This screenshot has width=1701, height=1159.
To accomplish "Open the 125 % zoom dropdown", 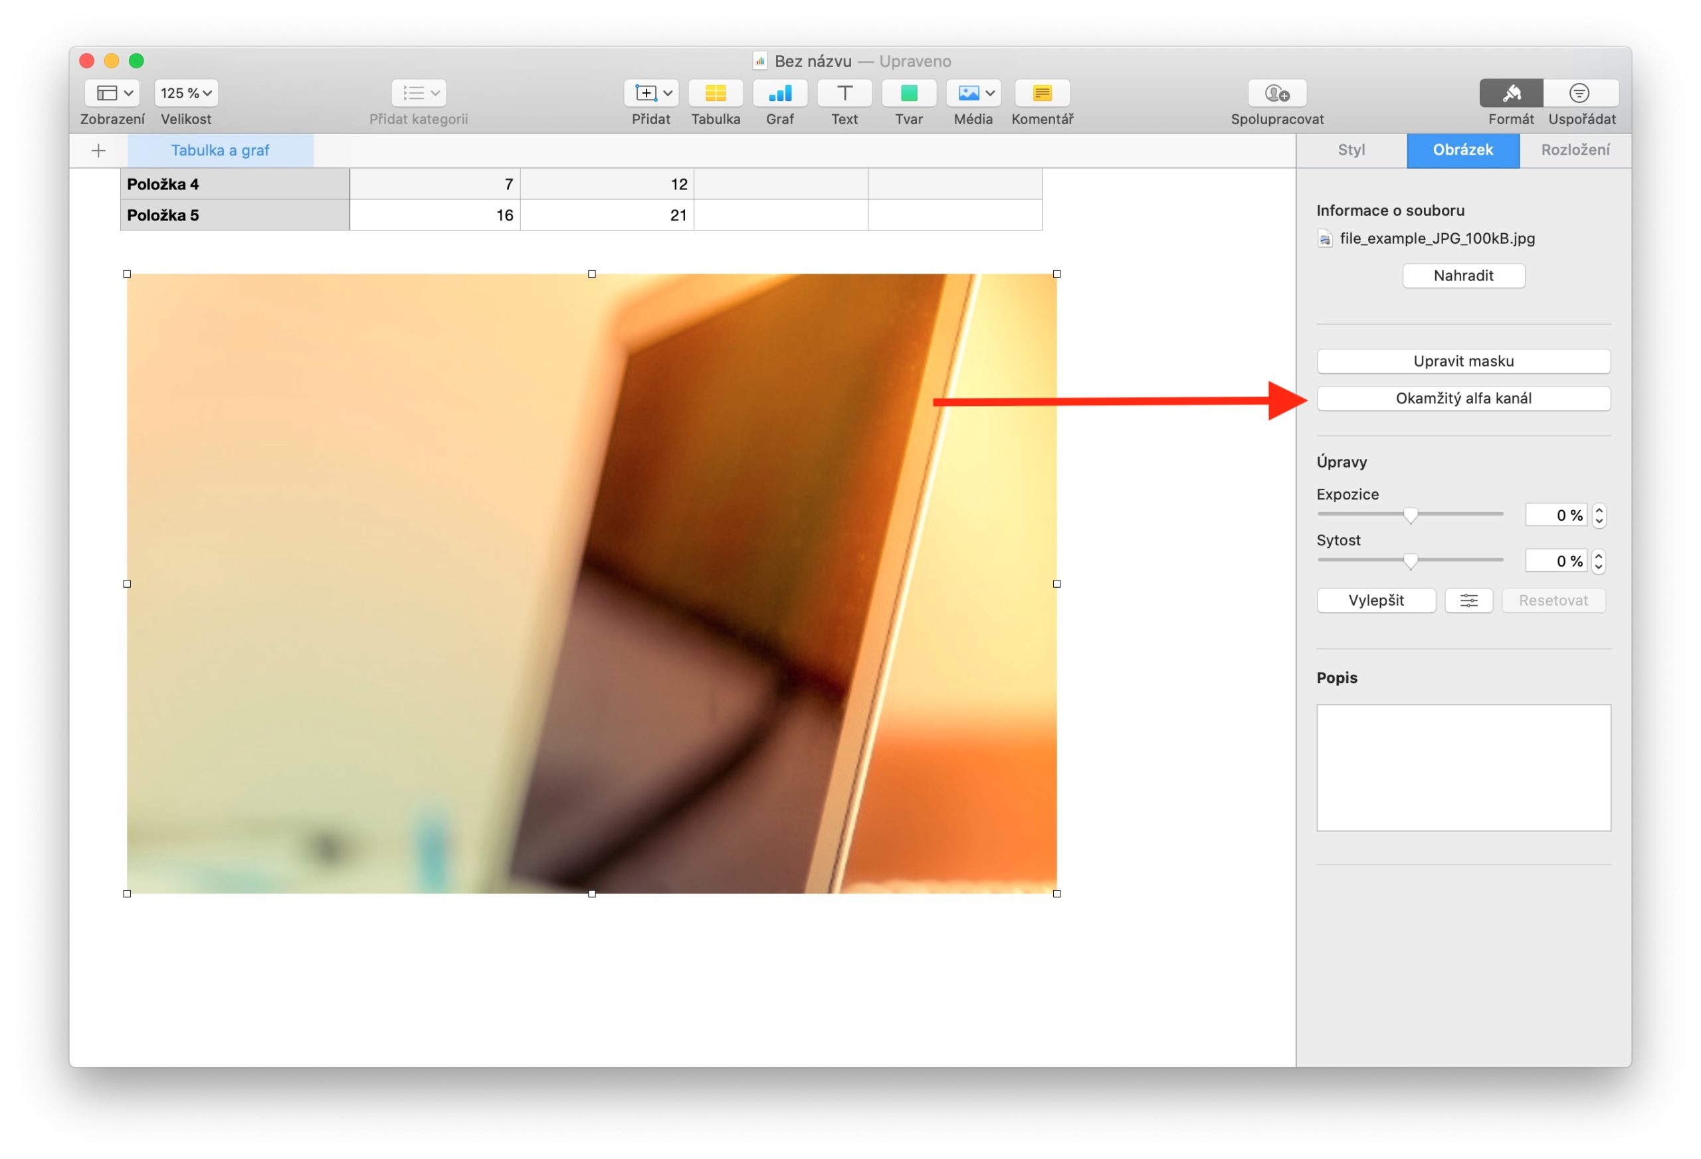I will pyautogui.click(x=186, y=93).
